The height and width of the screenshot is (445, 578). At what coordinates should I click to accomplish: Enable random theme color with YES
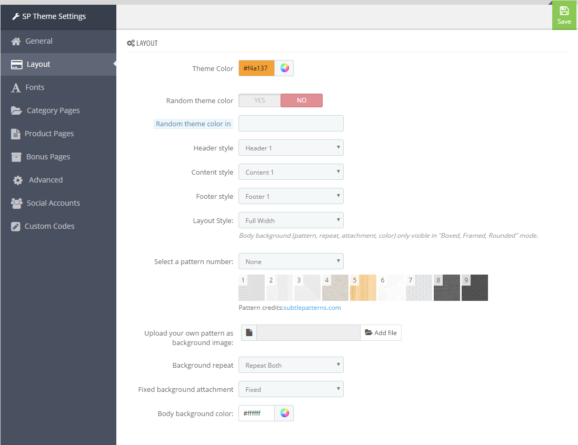point(260,100)
